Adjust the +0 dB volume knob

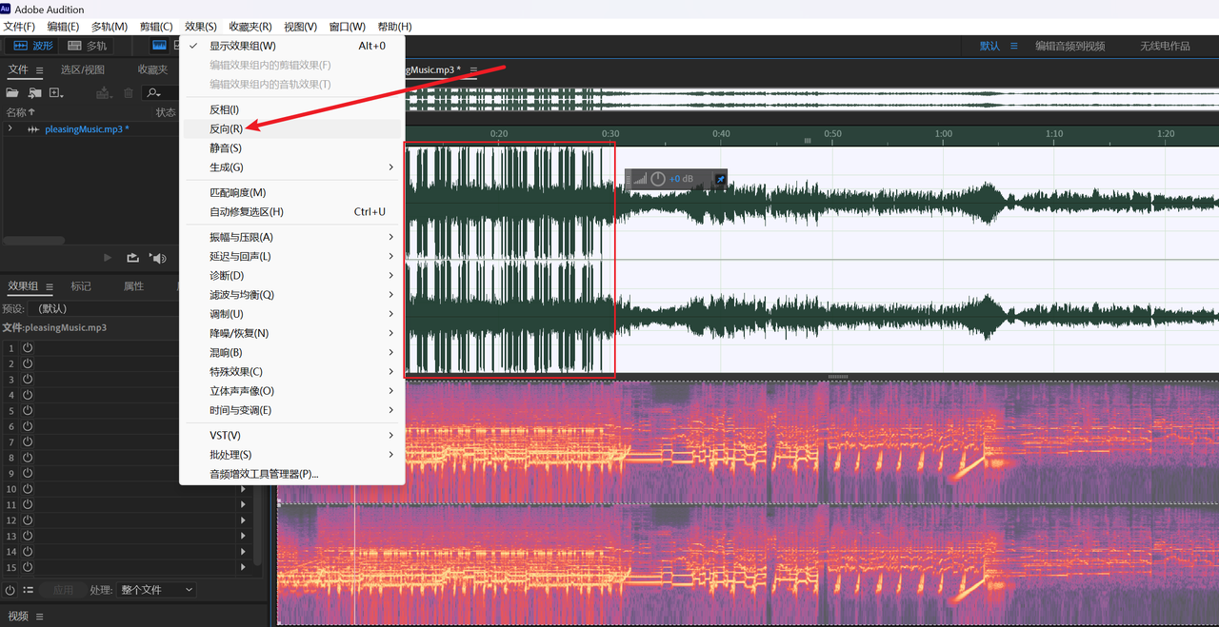click(x=658, y=179)
